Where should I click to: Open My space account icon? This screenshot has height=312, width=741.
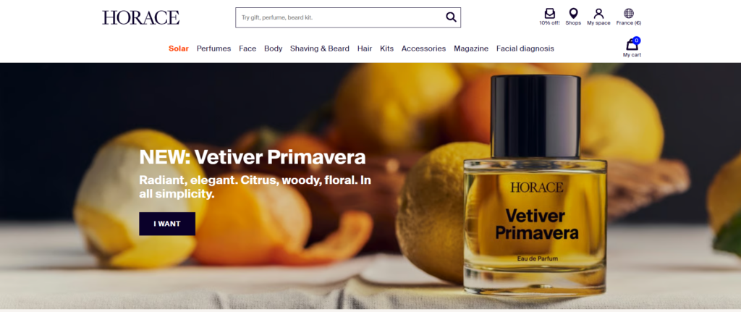[x=598, y=13]
